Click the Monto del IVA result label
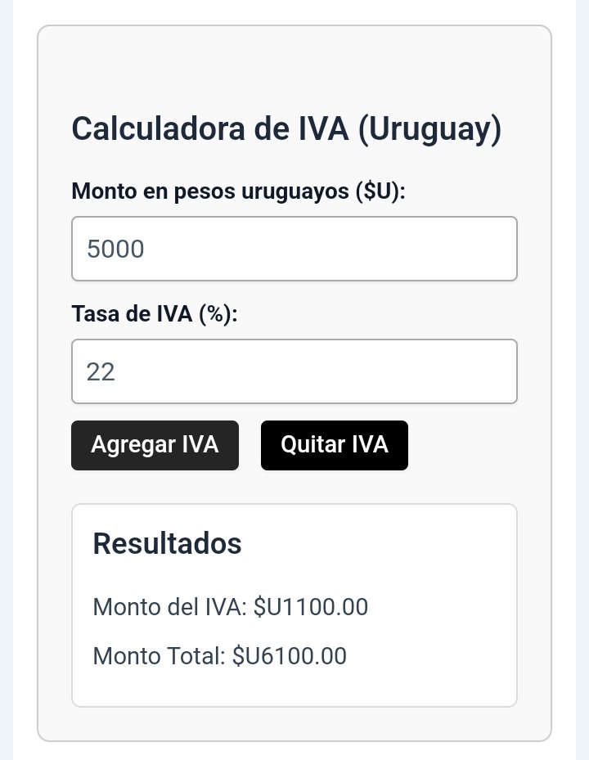Viewport: 589px width, 760px height. tap(169, 607)
